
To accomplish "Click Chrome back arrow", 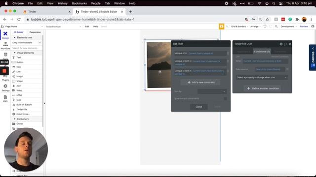I will [x=5, y=19].
